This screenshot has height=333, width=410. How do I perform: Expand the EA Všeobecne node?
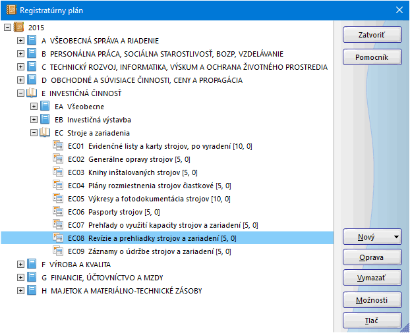tap(34, 107)
